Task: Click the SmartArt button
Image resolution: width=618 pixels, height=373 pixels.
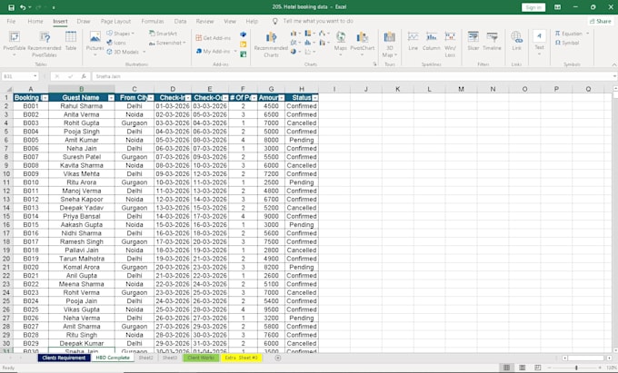Action: 163,34
